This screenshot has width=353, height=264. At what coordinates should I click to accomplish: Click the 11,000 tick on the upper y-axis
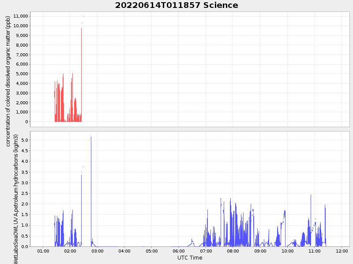[x=21, y=16]
